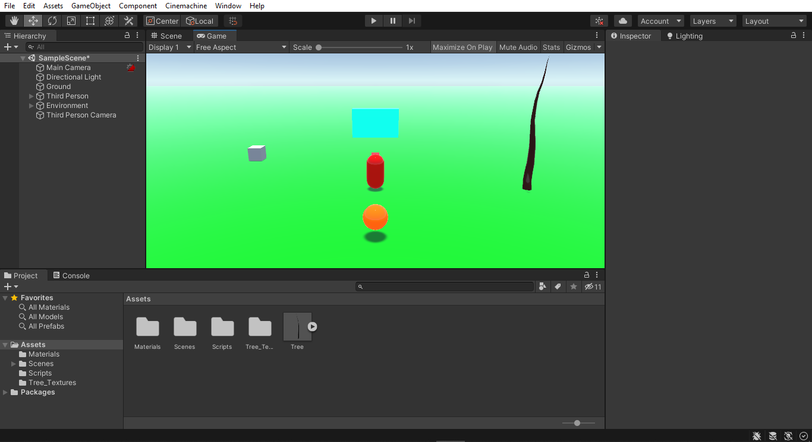Select the Hand tool
This screenshot has height=442, width=812.
(14, 21)
